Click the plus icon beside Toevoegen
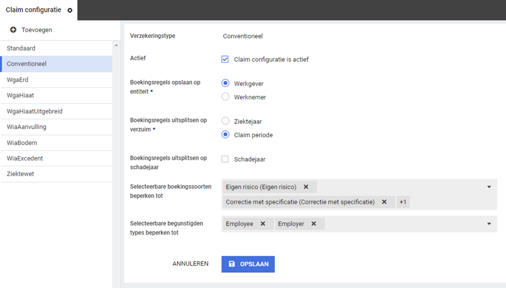Image resolution: width=506 pixels, height=288 pixels. [x=13, y=30]
